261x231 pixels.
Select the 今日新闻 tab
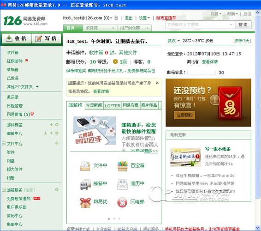tap(94, 105)
